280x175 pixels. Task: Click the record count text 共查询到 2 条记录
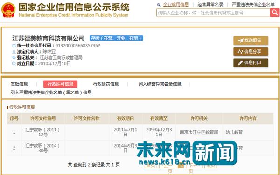[86, 165]
